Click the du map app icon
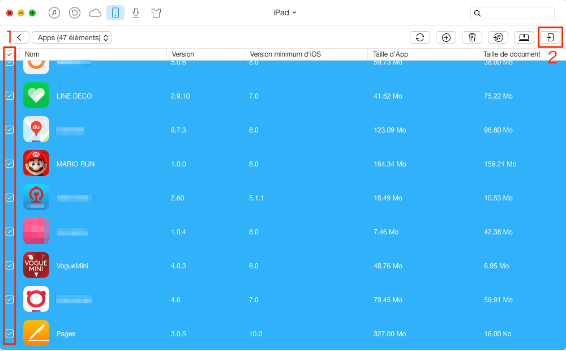The height and width of the screenshot is (351, 566). 36,129
